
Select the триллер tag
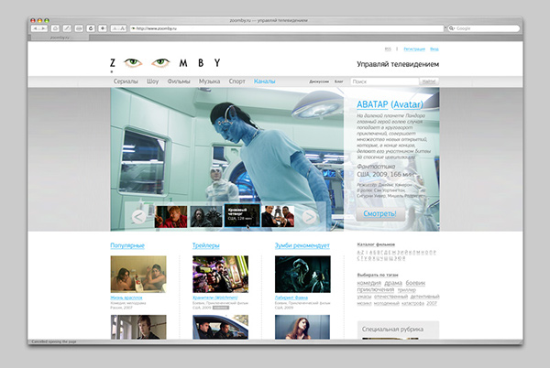pos(406,290)
